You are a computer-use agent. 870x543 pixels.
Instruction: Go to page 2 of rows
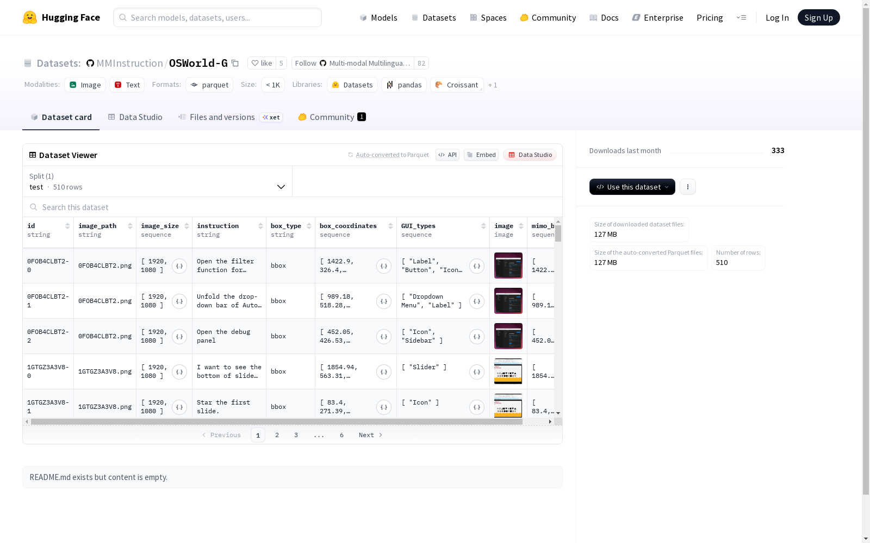tap(277, 435)
